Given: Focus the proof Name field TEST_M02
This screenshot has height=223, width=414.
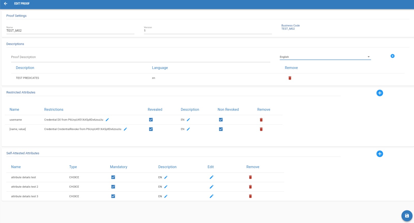Looking at the screenshot, I should coord(70,31).
